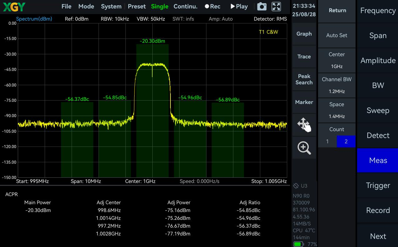The height and width of the screenshot is (247, 398).
Task: Take a screenshot with the camera icon
Action: [262, 6]
